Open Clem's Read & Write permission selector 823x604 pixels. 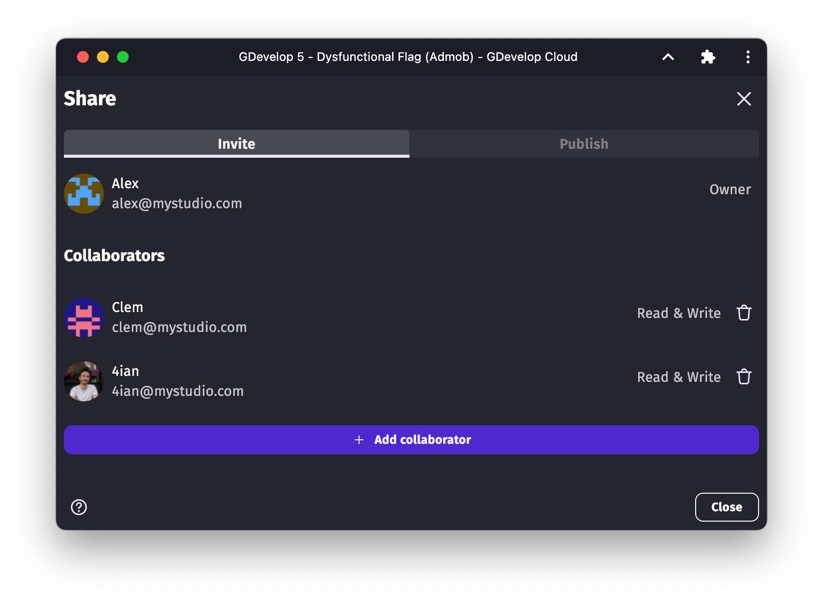click(679, 313)
